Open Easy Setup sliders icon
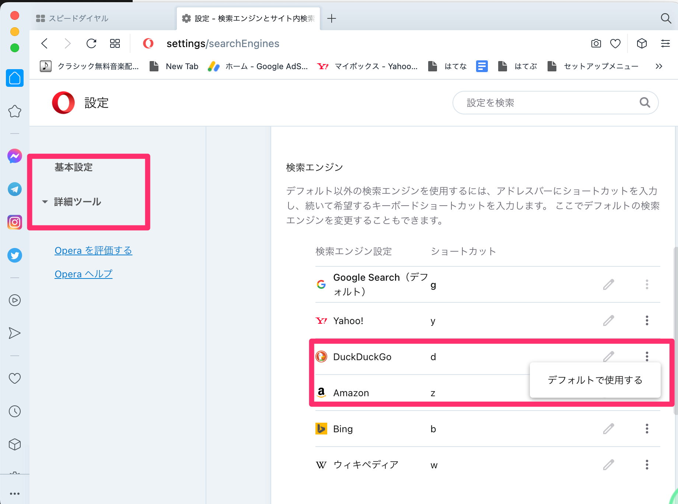The width and height of the screenshot is (678, 504). point(665,43)
